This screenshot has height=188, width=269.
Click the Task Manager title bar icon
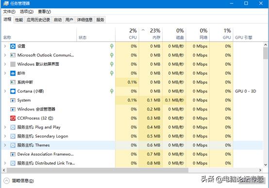6,3
